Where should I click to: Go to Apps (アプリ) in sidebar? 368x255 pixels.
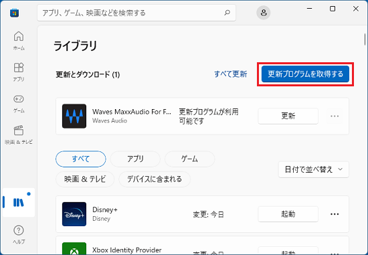[19, 72]
